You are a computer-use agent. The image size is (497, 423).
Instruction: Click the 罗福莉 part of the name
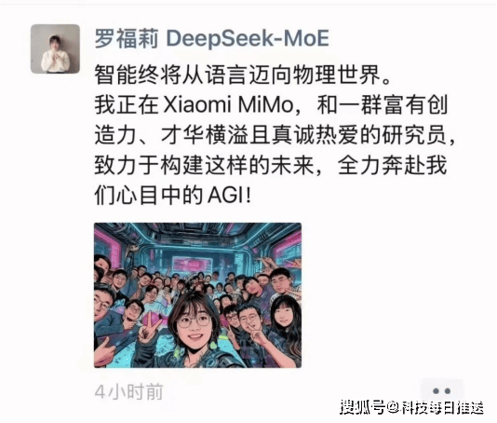127,39
